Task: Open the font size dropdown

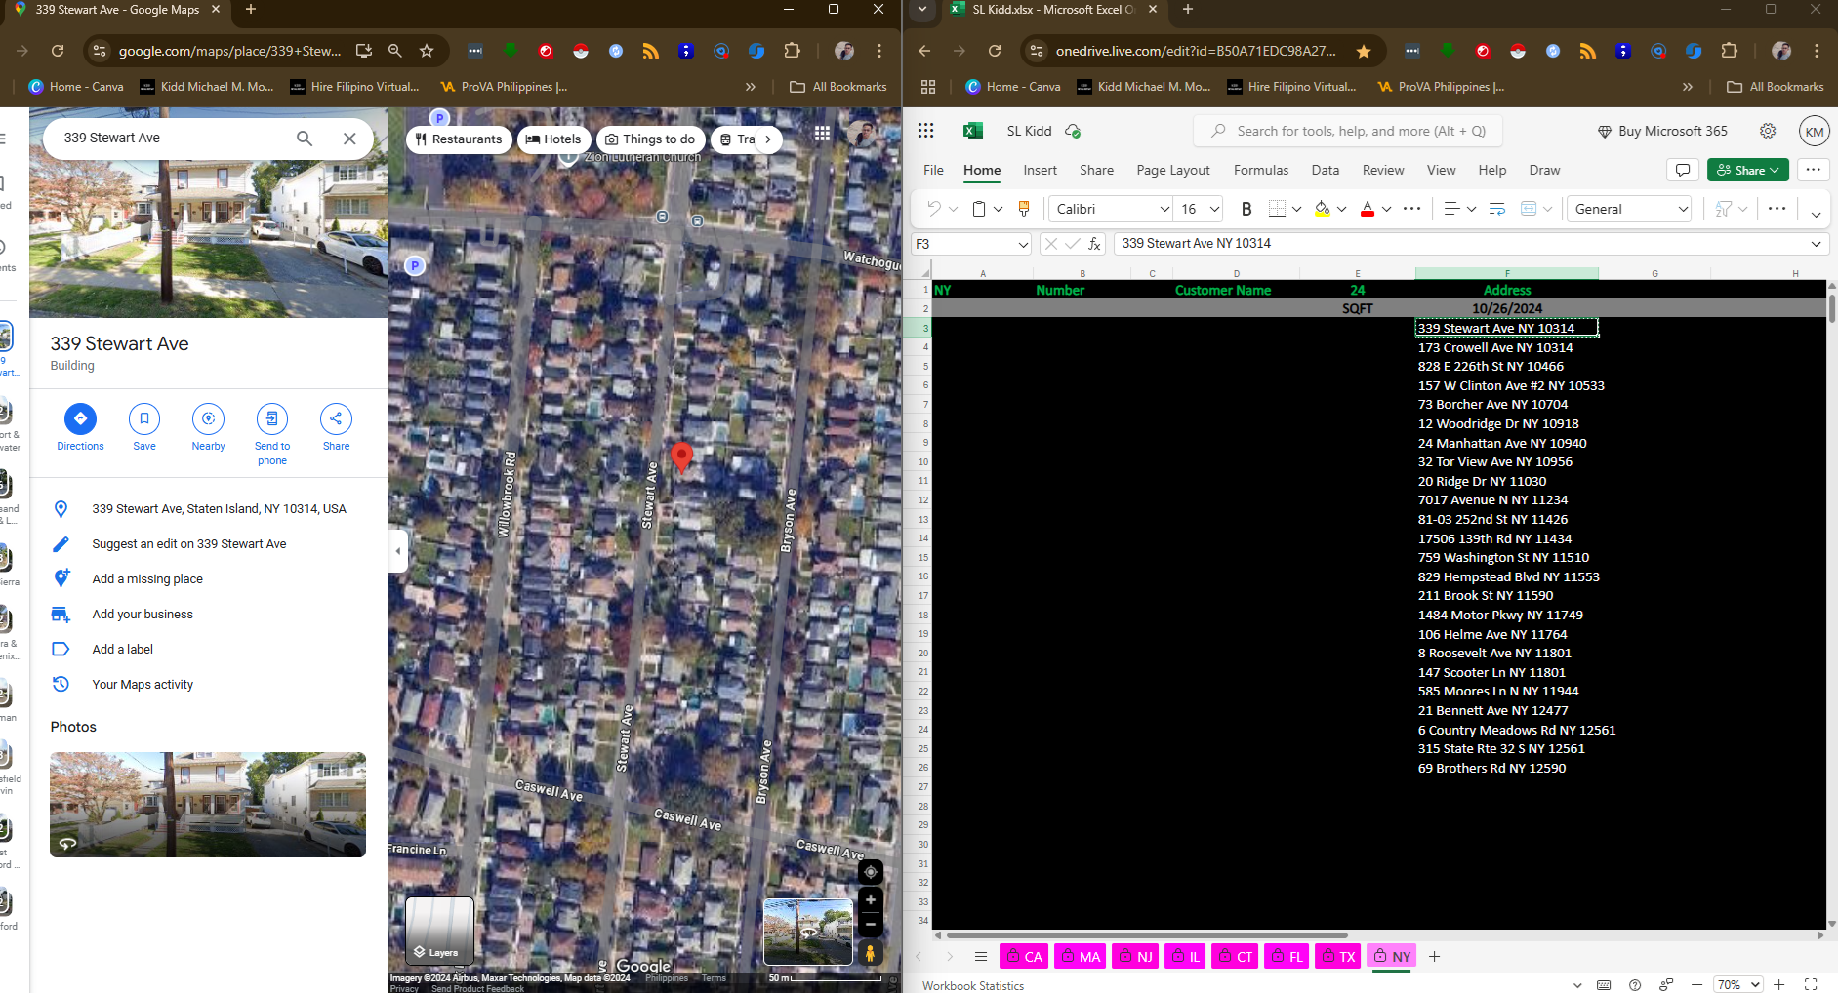Action: click(1214, 209)
